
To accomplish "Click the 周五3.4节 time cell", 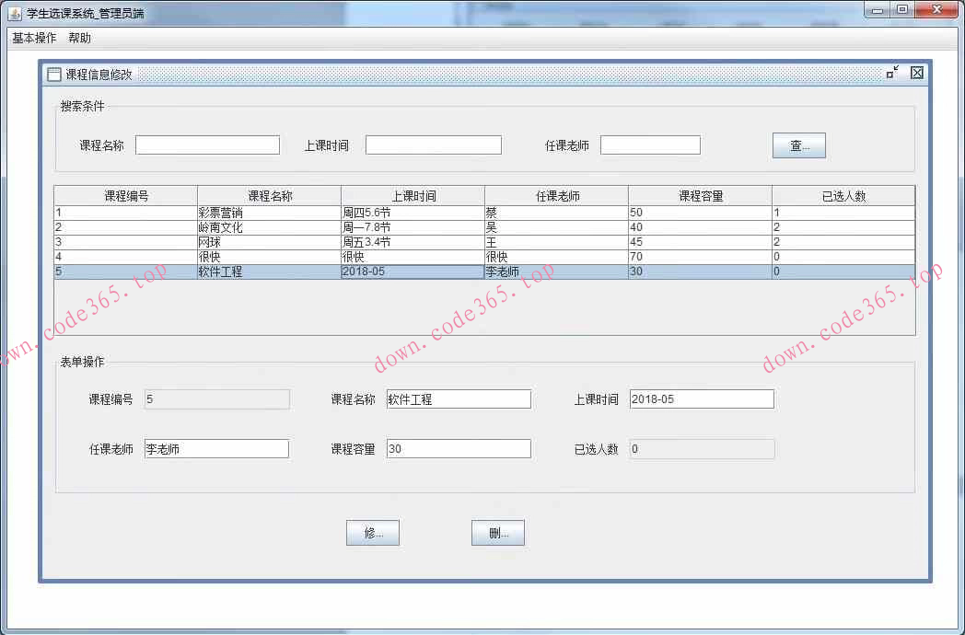I will point(413,242).
